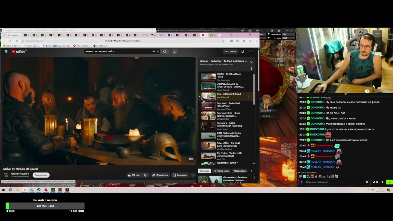
Task: Show more filter chips with right chevron
Action: pyautogui.click(x=252, y=171)
